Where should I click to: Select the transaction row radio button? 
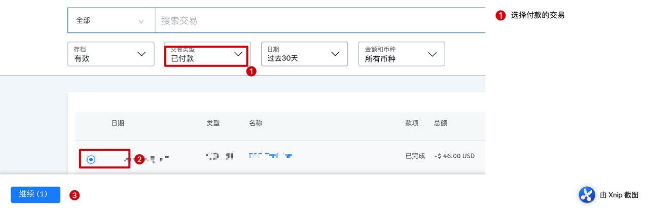91,160
